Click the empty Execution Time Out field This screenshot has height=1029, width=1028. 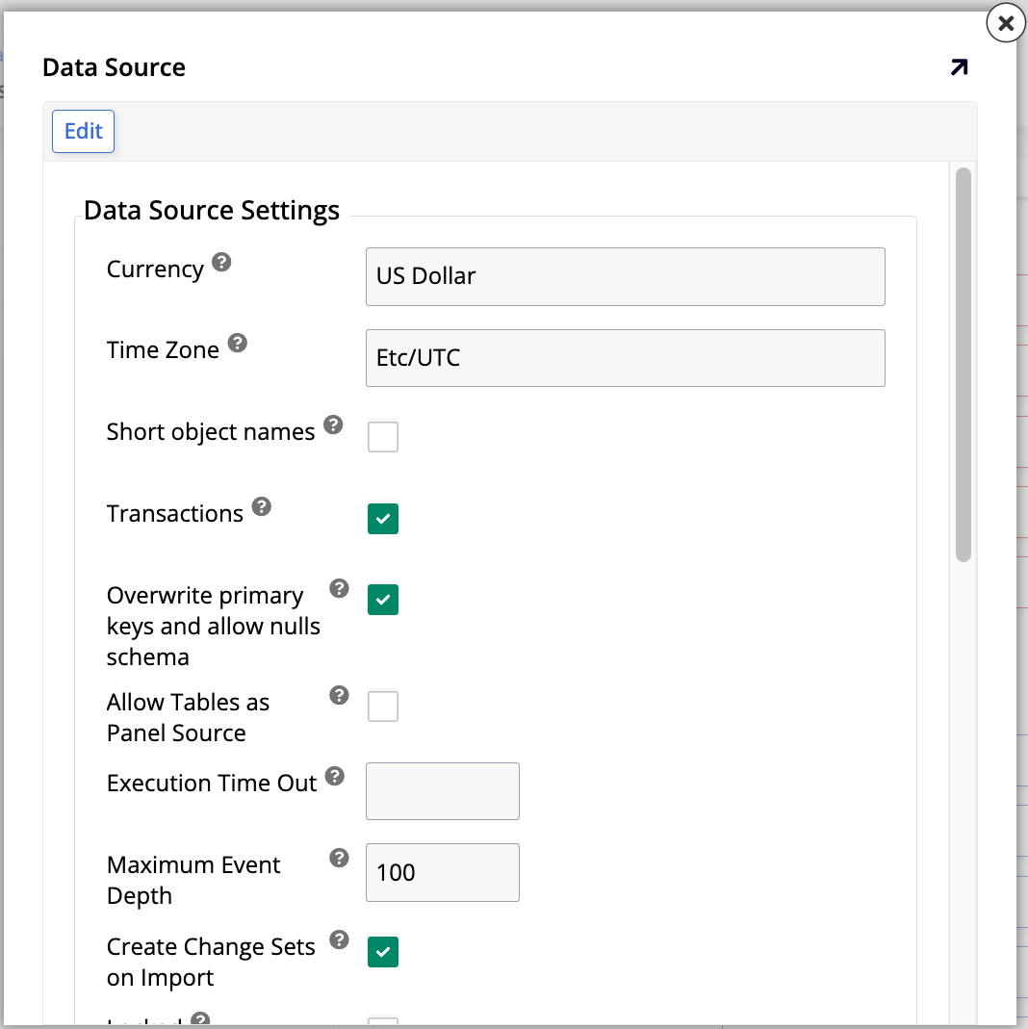[x=443, y=791]
